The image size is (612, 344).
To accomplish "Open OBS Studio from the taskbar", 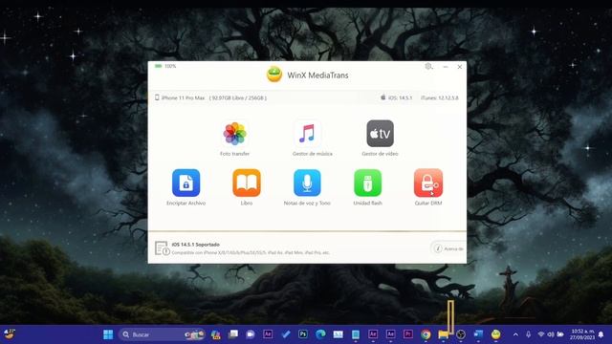I will click(x=461, y=334).
